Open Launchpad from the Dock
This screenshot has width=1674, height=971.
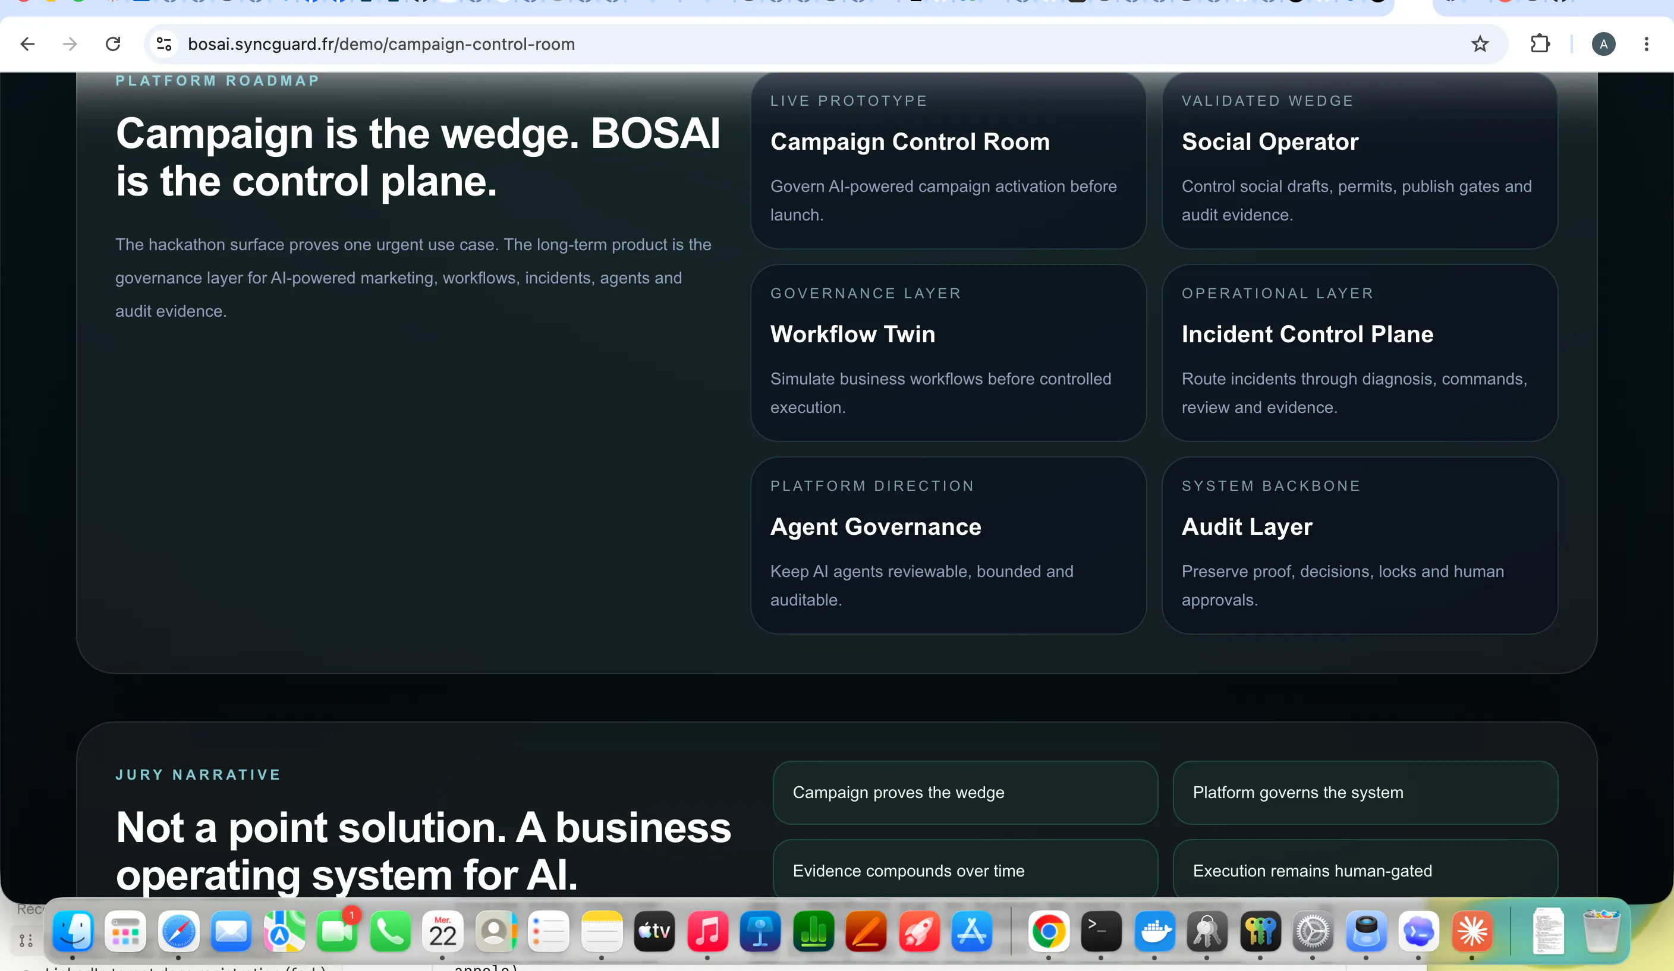[125, 932]
